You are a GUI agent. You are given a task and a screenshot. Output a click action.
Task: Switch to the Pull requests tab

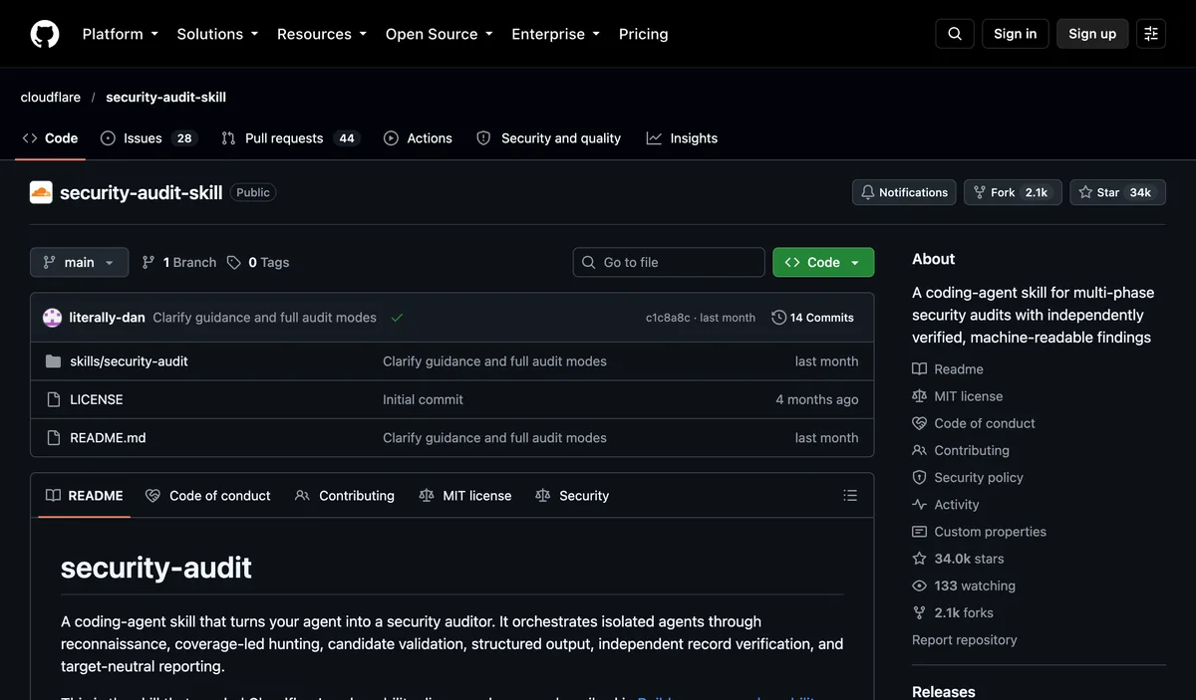[x=290, y=138]
